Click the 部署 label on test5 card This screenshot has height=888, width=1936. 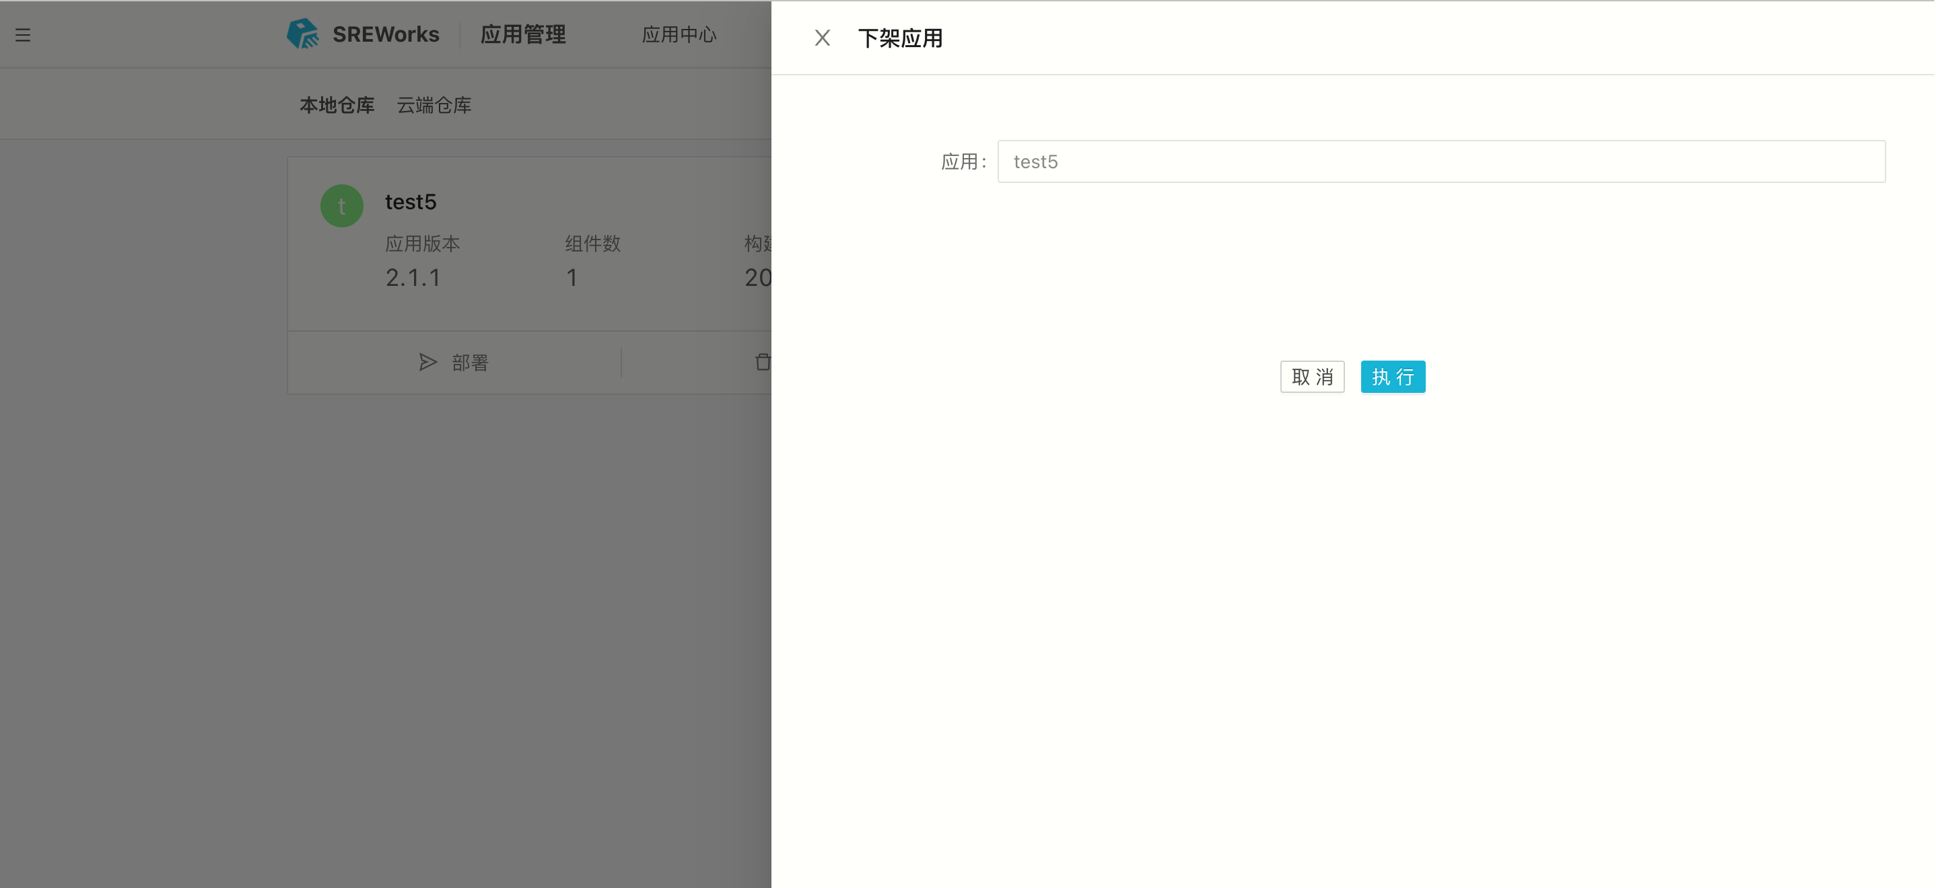[x=471, y=363]
